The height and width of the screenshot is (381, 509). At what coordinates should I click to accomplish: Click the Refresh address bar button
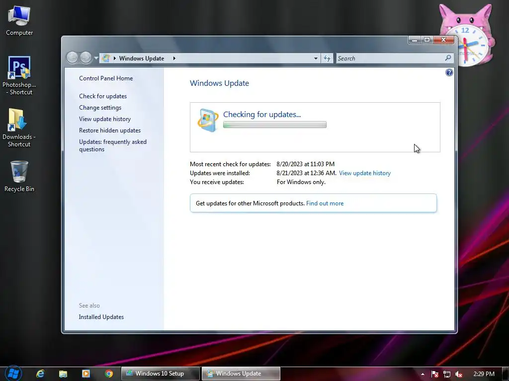click(327, 59)
